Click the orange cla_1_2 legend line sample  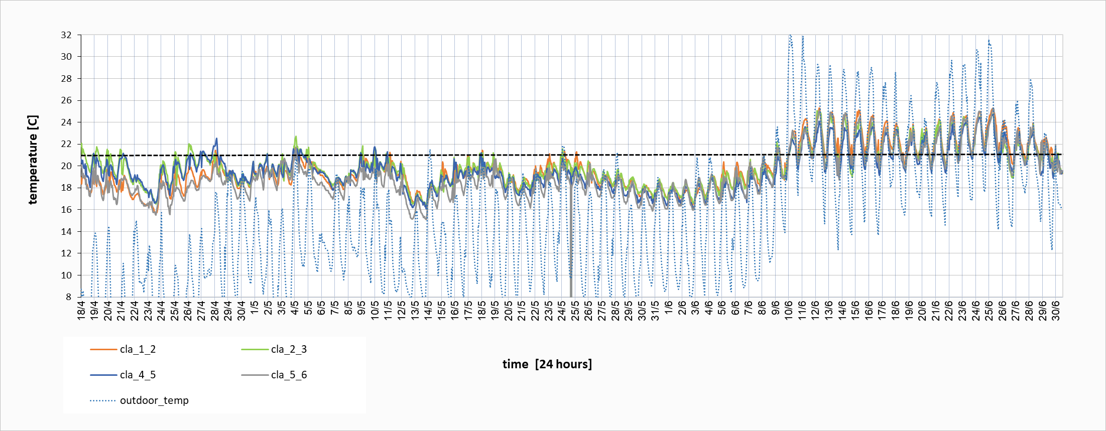pos(103,349)
